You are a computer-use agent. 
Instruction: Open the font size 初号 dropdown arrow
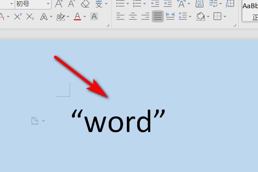click(x=48, y=3)
